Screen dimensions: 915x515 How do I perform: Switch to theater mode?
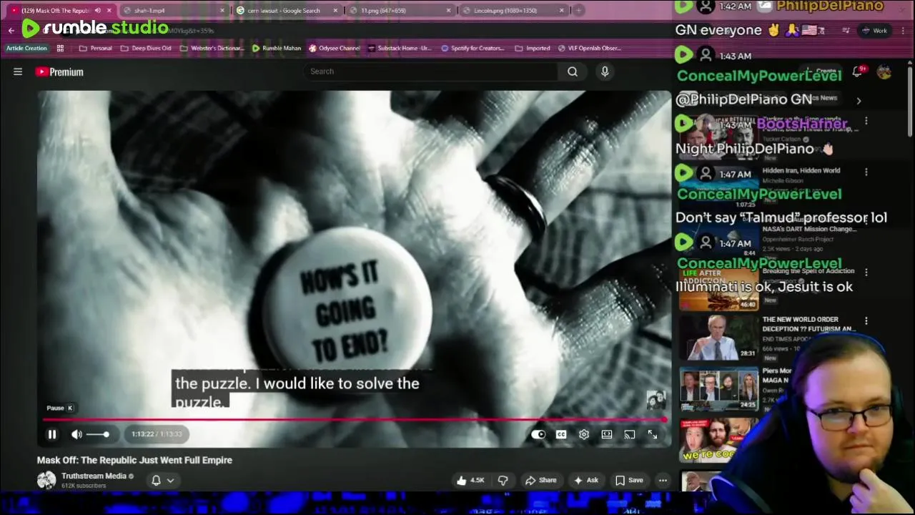(x=607, y=434)
